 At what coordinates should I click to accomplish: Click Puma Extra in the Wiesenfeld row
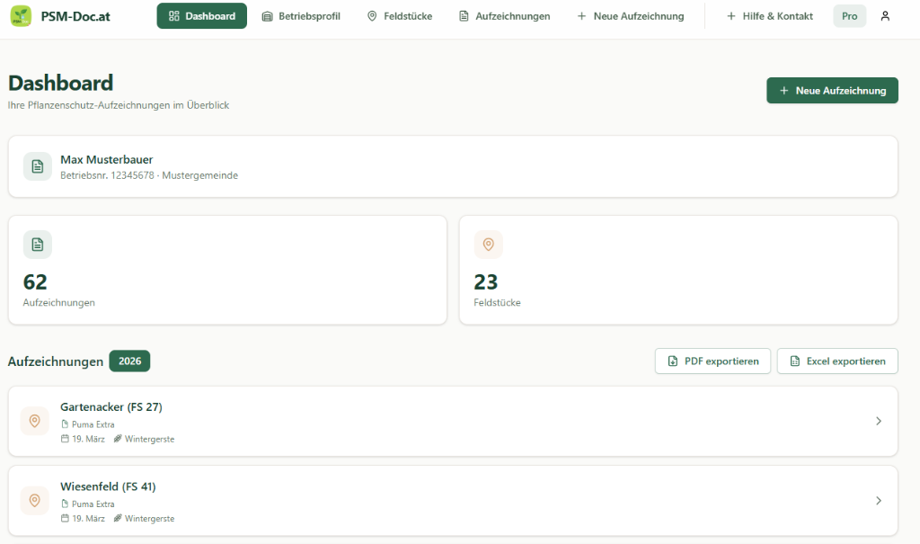[93, 504]
